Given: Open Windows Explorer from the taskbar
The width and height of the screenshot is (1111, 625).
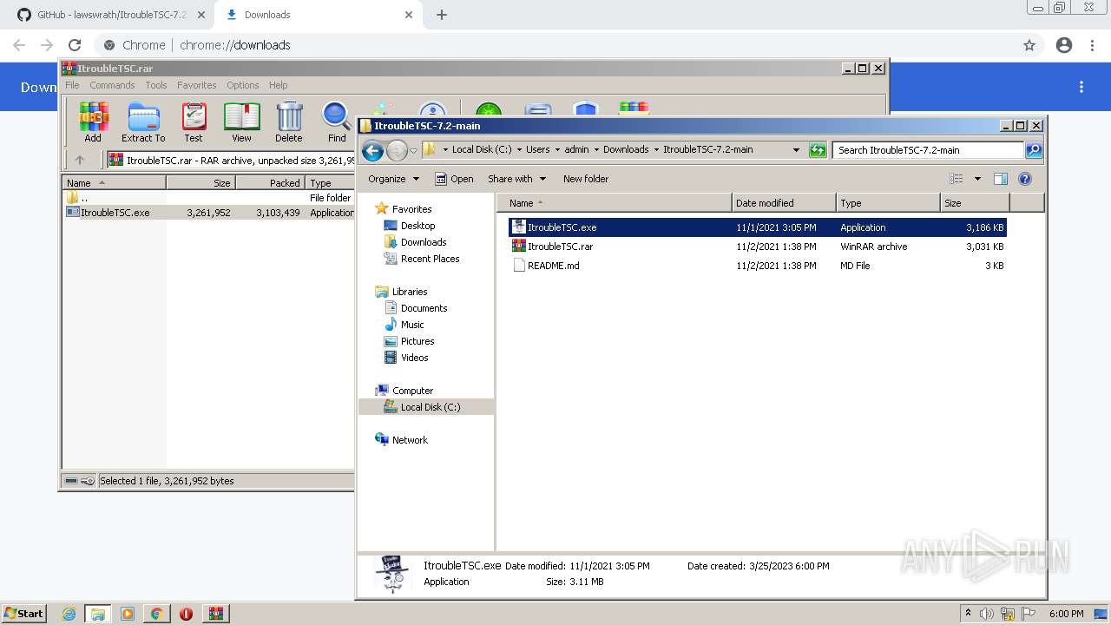Looking at the screenshot, I should (98, 614).
